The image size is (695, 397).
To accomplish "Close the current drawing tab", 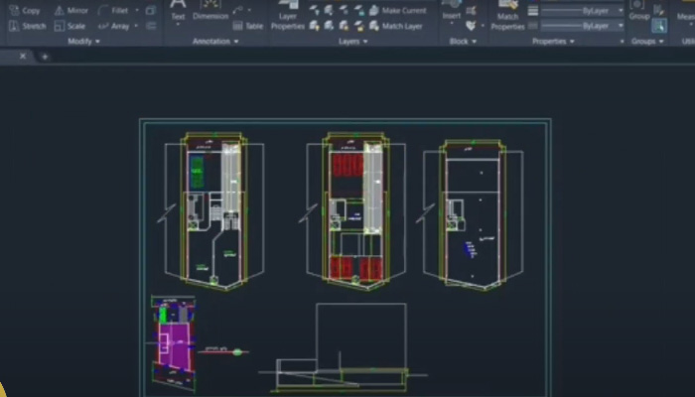I will [24, 57].
